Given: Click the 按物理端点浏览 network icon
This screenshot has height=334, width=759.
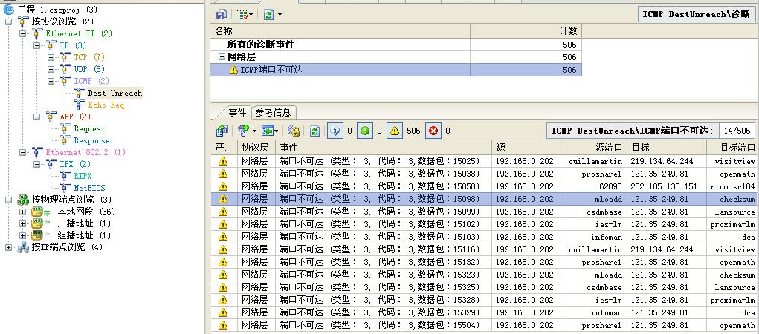Looking at the screenshot, I should coord(23,200).
